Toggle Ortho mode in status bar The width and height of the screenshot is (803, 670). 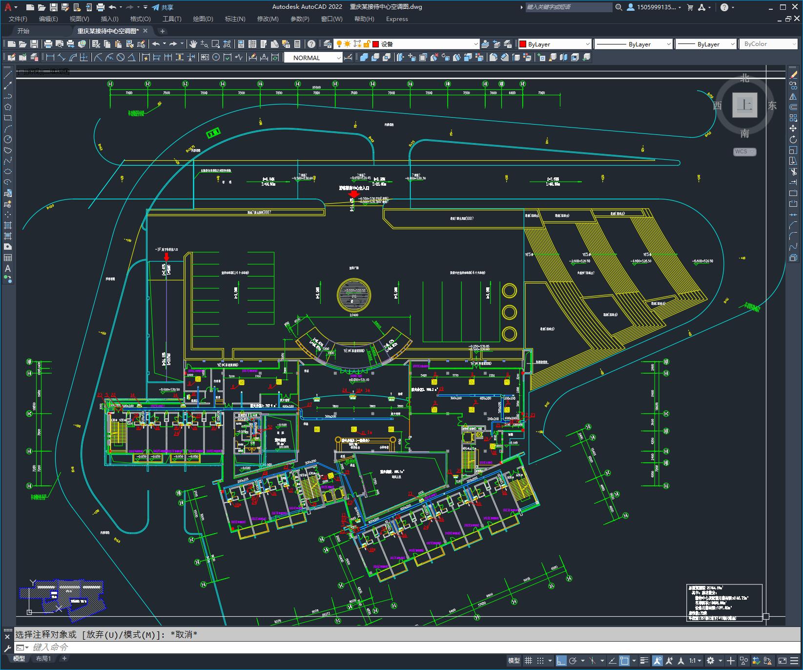point(561,661)
